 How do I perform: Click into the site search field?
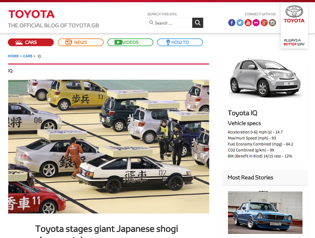click(170, 23)
